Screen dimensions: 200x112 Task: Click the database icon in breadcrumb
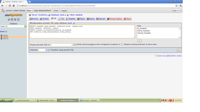click(49, 15)
